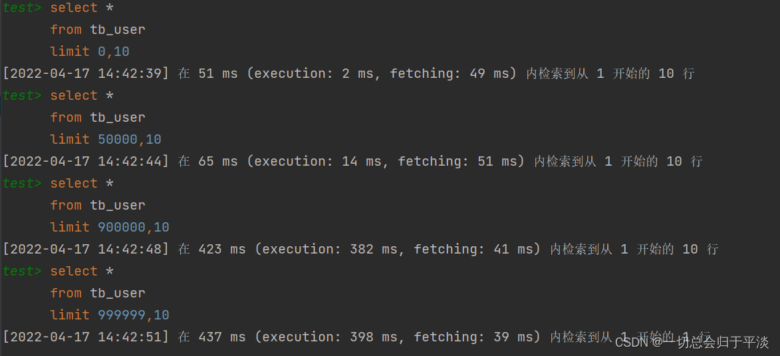
Task: Click the '437 ms' total time value
Action: pyautogui.click(x=221, y=337)
